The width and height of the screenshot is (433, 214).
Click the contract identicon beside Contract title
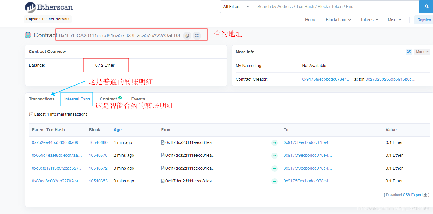click(x=28, y=35)
